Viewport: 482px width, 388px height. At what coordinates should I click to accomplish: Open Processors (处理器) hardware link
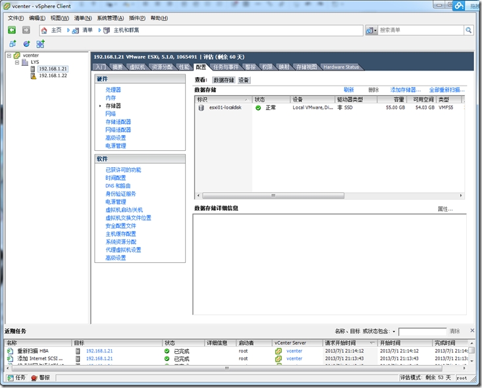pyautogui.click(x=113, y=90)
